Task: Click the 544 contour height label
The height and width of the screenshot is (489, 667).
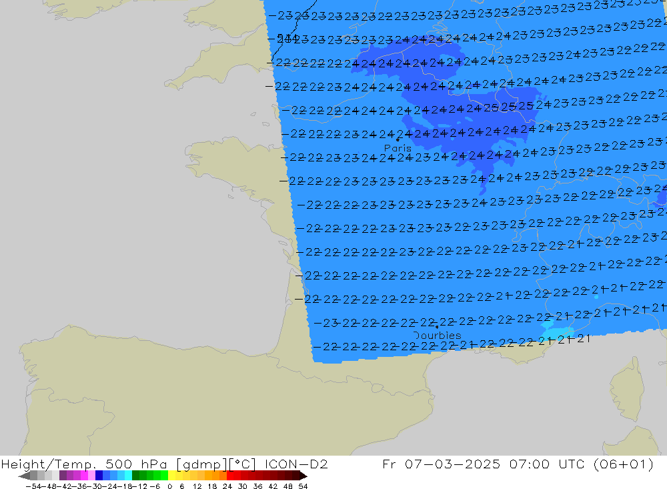Action: [287, 39]
